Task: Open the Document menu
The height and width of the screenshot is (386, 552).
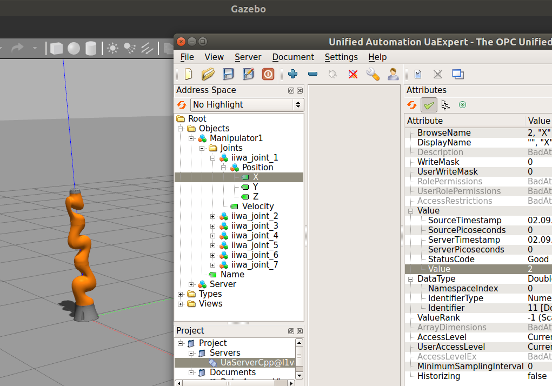Action: pos(293,57)
